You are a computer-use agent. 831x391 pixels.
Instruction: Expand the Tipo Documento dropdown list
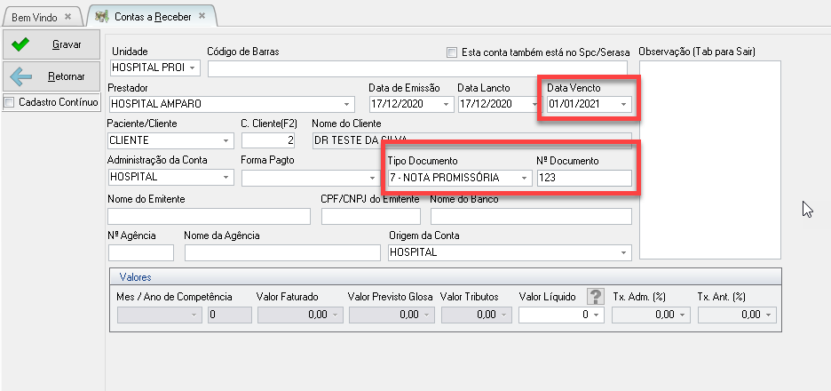point(525,178)
